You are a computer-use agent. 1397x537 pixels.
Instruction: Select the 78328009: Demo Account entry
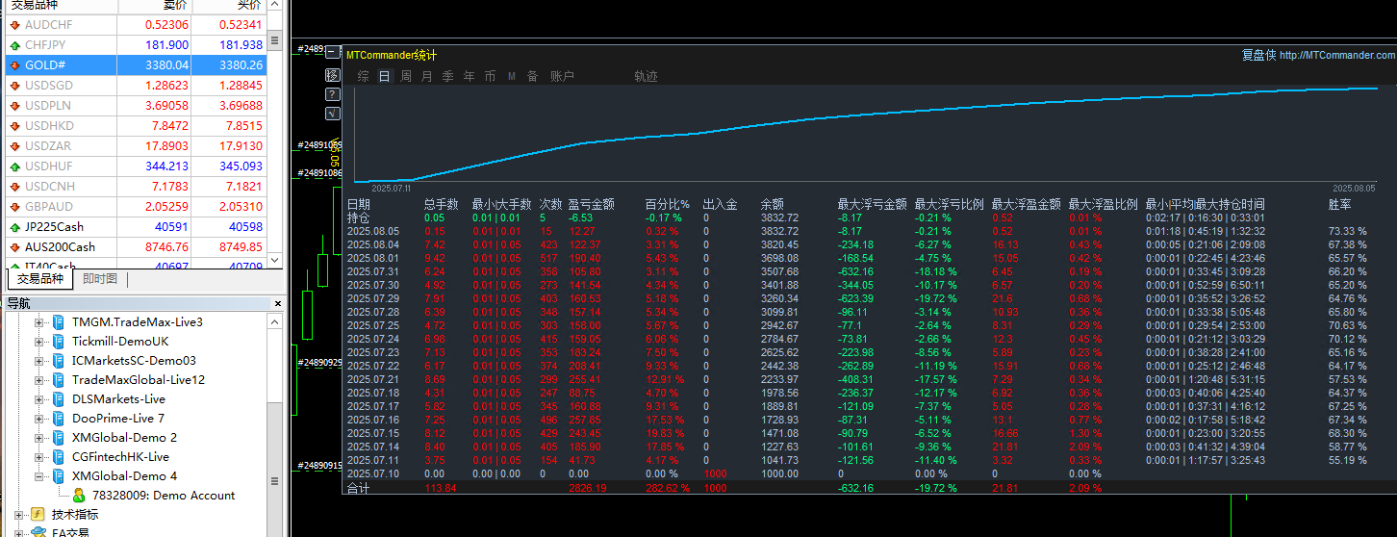coord(164,495)
